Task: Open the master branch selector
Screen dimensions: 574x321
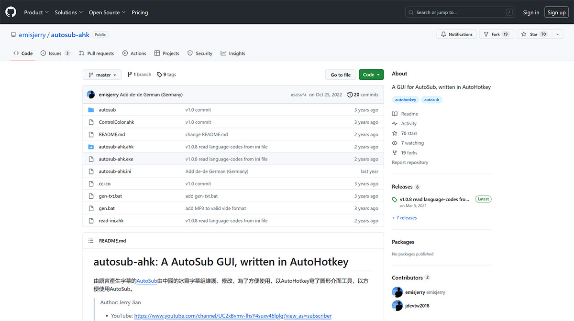Action: [x=102, y=75]
